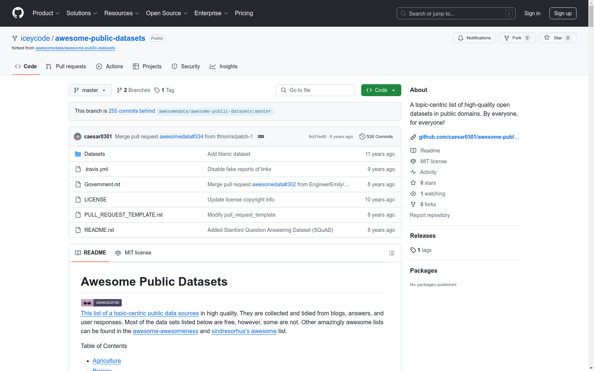594x371 pixels.
Task: Expand the commit message ellipsis
Action: tap(261, 137)
